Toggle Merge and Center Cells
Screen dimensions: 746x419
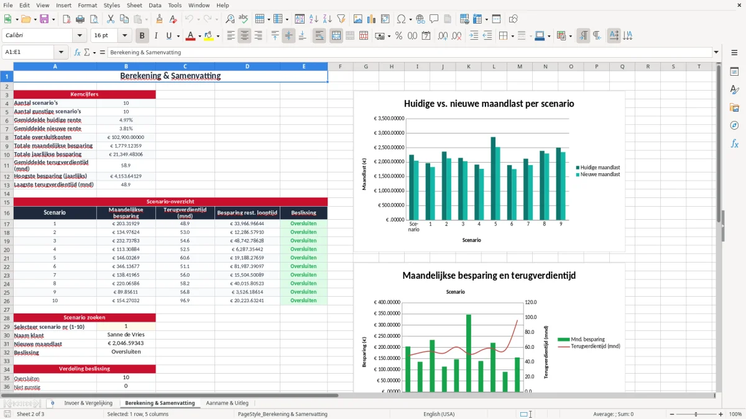(x=336, y=36)
